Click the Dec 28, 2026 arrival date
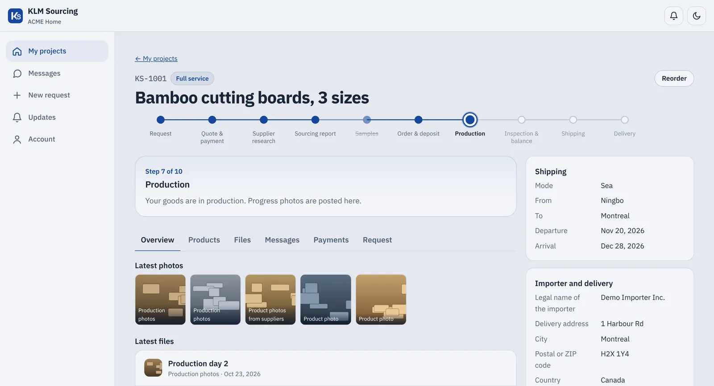Viewport: 714px width, 386px height. tap(623, 246)
